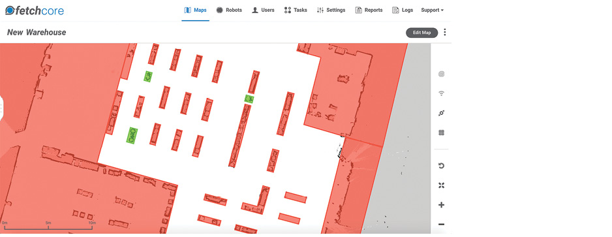Open the Maps tab
The height and width of the screenshot is (237, 612).
coord(196,10)
